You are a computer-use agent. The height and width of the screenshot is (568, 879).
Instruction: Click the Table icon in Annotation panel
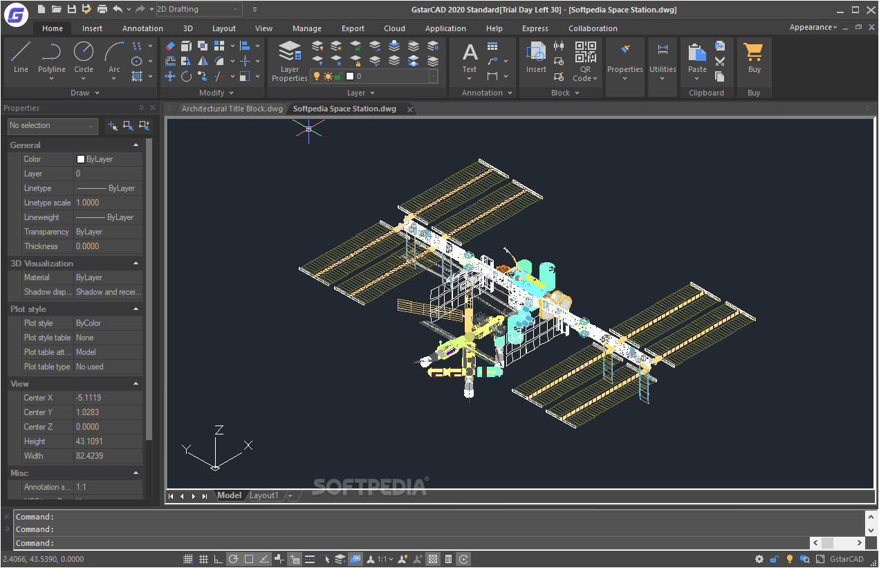click(492, 46)
